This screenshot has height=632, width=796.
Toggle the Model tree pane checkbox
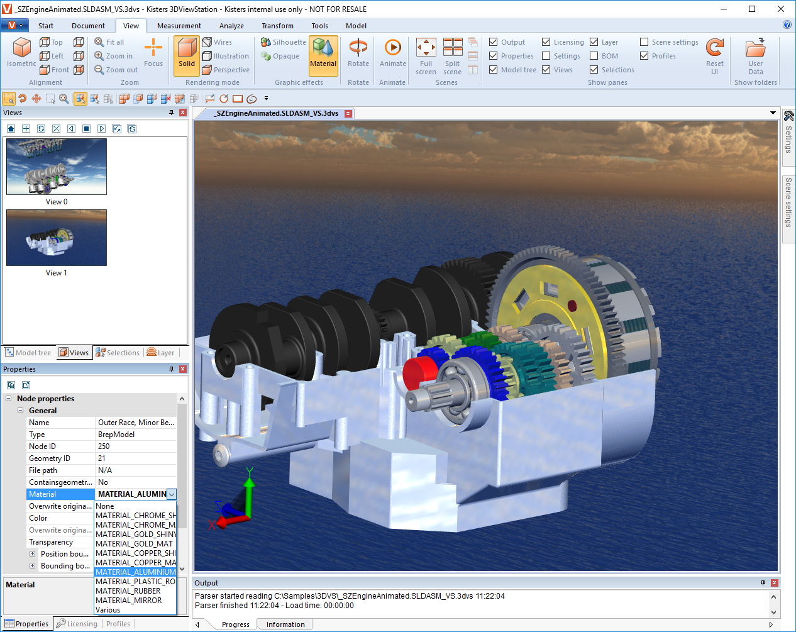494,70
